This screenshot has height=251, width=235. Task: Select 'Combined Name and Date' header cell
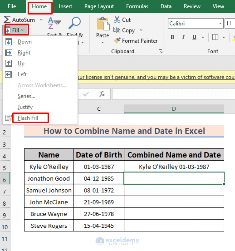coord(174,155)
